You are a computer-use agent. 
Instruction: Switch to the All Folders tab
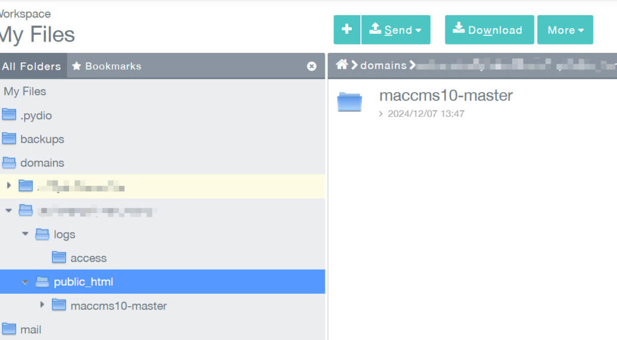pos(32,66)
